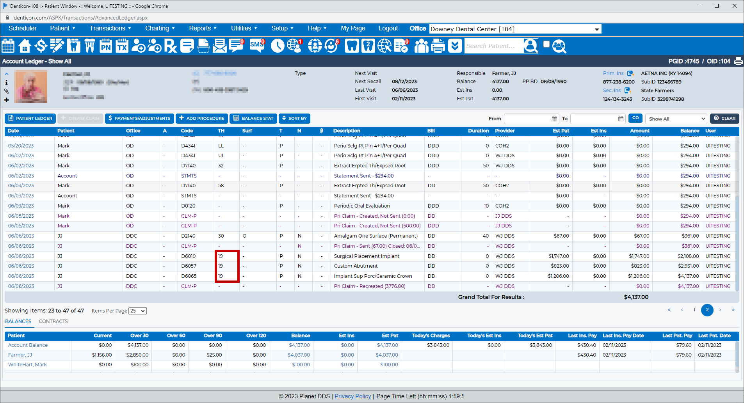Expand the Office selection dropdown
Viewport: 744px width, 403px height.
596,29
